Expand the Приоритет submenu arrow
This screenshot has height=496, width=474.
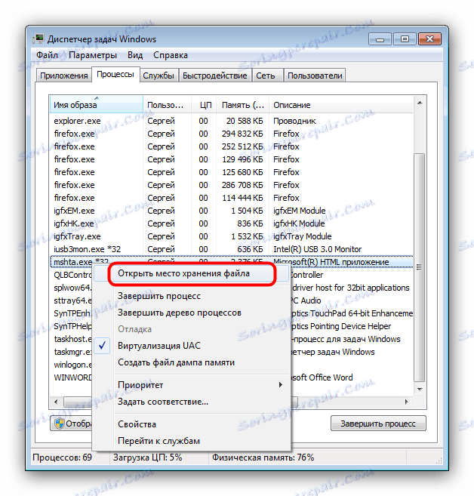[281, 385]
